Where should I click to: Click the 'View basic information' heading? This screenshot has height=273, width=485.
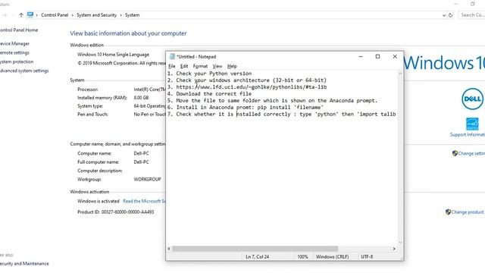[128, 33]
